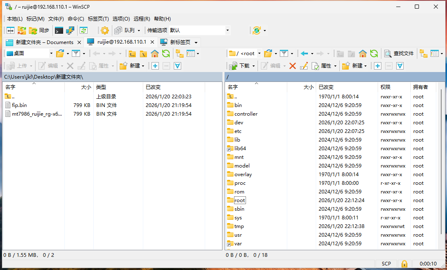Delete the selected remote file with the red X
The height and width of the screenshot is (270, 447).
coord(293,65)
